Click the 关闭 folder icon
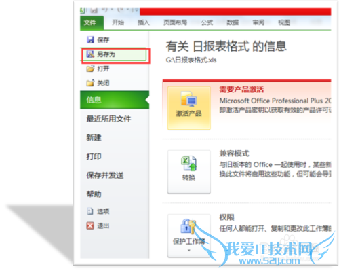The height and width of the screenshot is (271, 339). 90,83
